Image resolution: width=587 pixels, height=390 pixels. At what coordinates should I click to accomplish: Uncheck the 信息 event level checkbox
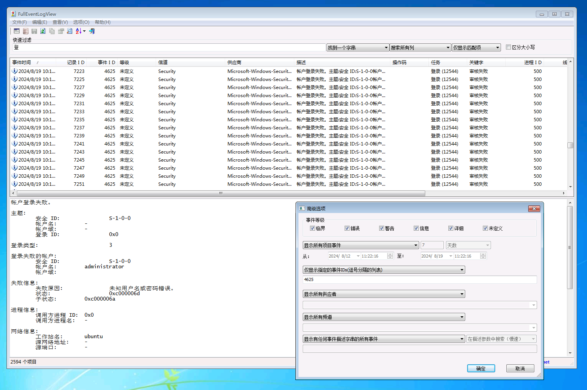coord(416,228)
